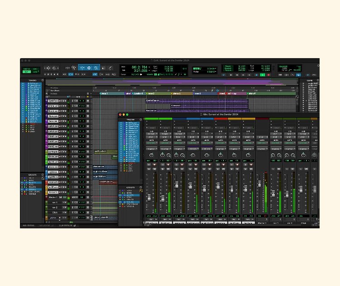340x286 pixels.
Task: Open output selector on Master 1 channel
Action: click(x=262, y=137)
